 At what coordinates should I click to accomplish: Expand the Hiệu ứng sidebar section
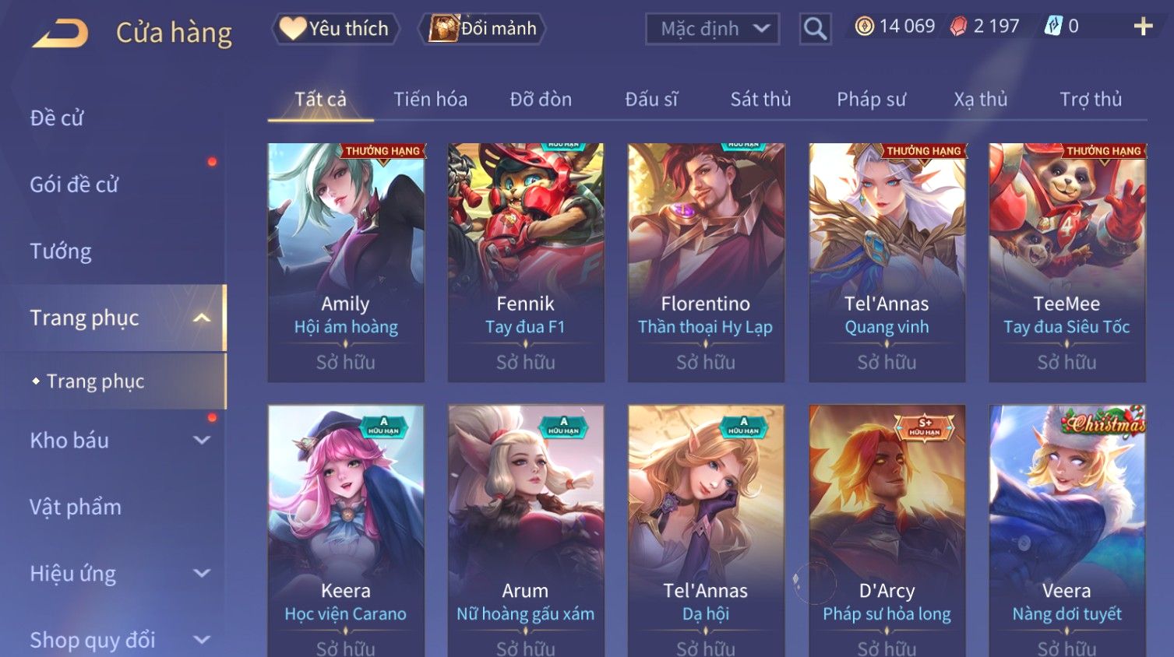pyautogui.click(x=202, y=573)
